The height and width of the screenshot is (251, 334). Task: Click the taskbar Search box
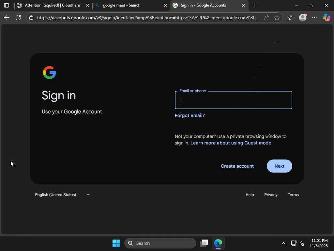(x=160, y=243)
